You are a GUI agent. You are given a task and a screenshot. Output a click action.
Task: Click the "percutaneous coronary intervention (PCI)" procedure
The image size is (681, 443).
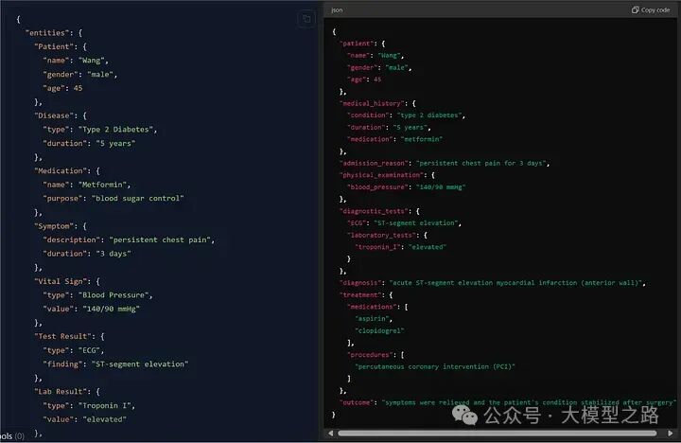[435, 366]
